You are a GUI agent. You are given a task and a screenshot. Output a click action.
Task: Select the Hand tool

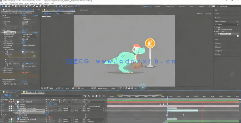(6, 6)
